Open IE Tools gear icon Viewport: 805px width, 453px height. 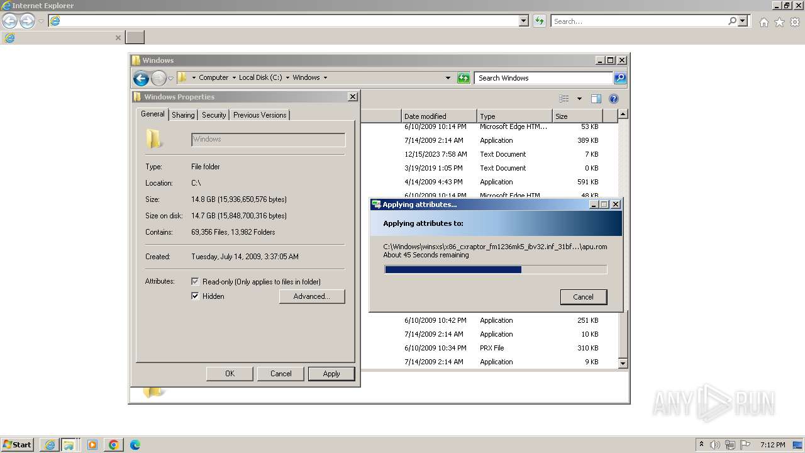pyautogui.click(x=795, y=22)
